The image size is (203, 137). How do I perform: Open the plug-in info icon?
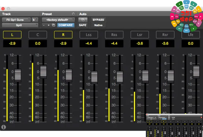tap(3, 127)
